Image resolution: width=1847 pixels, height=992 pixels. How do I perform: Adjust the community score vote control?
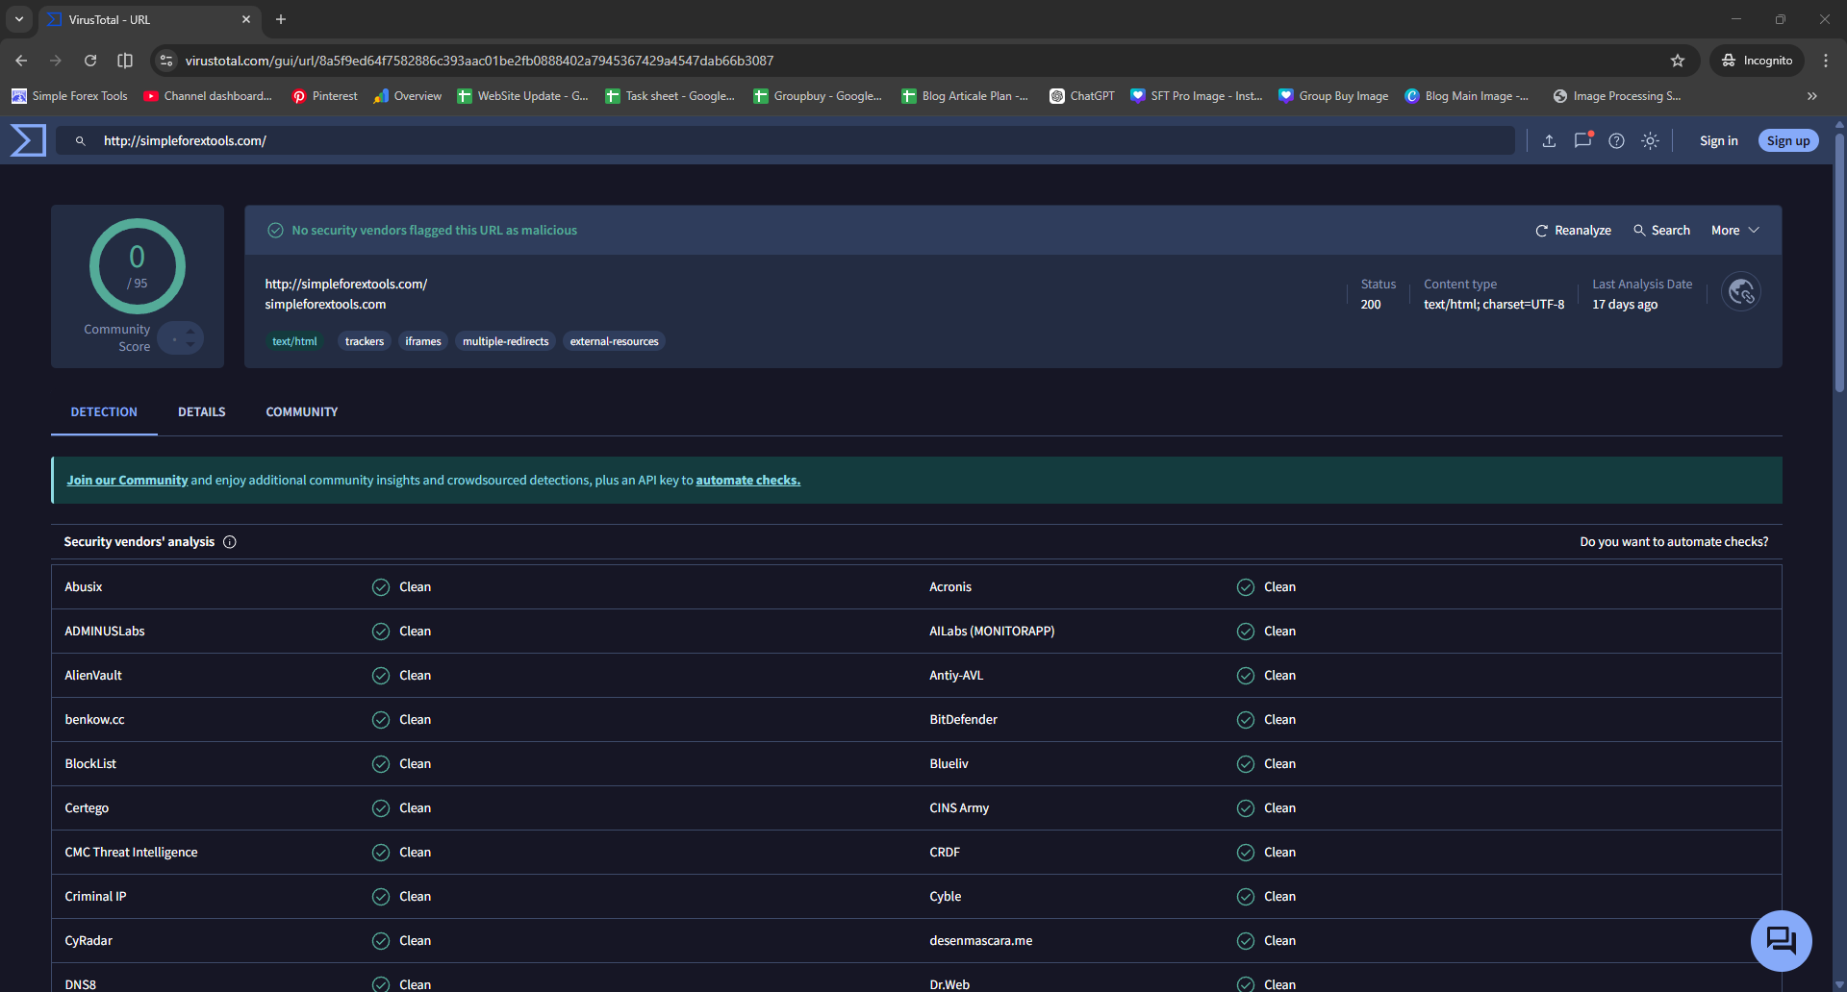coord(180,338)
